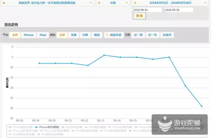The width and height of the screenshot is (211, 138).
Task: Click the 排名趋势 heading
Action: click(11, 25)
